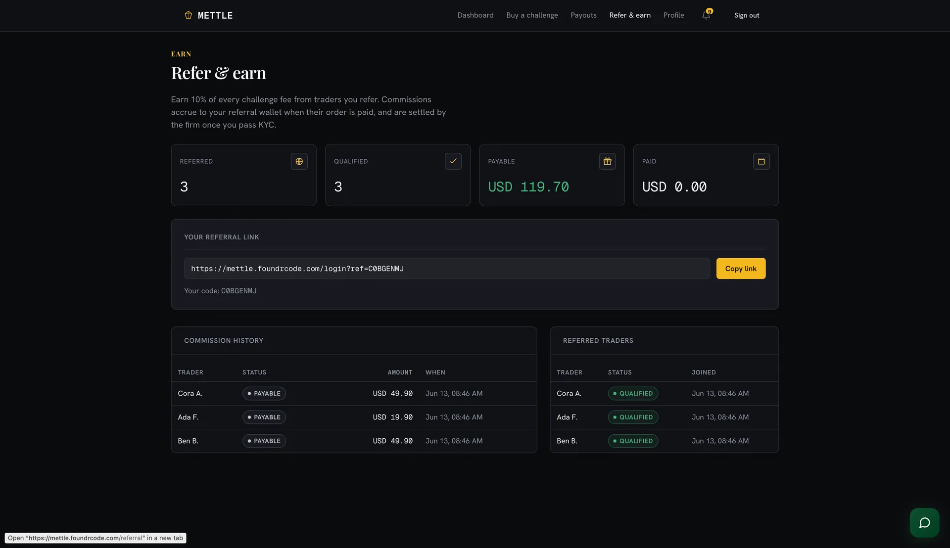Select the Refer & earn nav item
This screenshot has height=548, width=950.
tap(630, 15)
